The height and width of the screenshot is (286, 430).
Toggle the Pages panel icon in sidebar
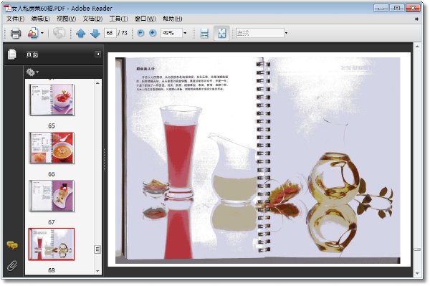[12, 54]
